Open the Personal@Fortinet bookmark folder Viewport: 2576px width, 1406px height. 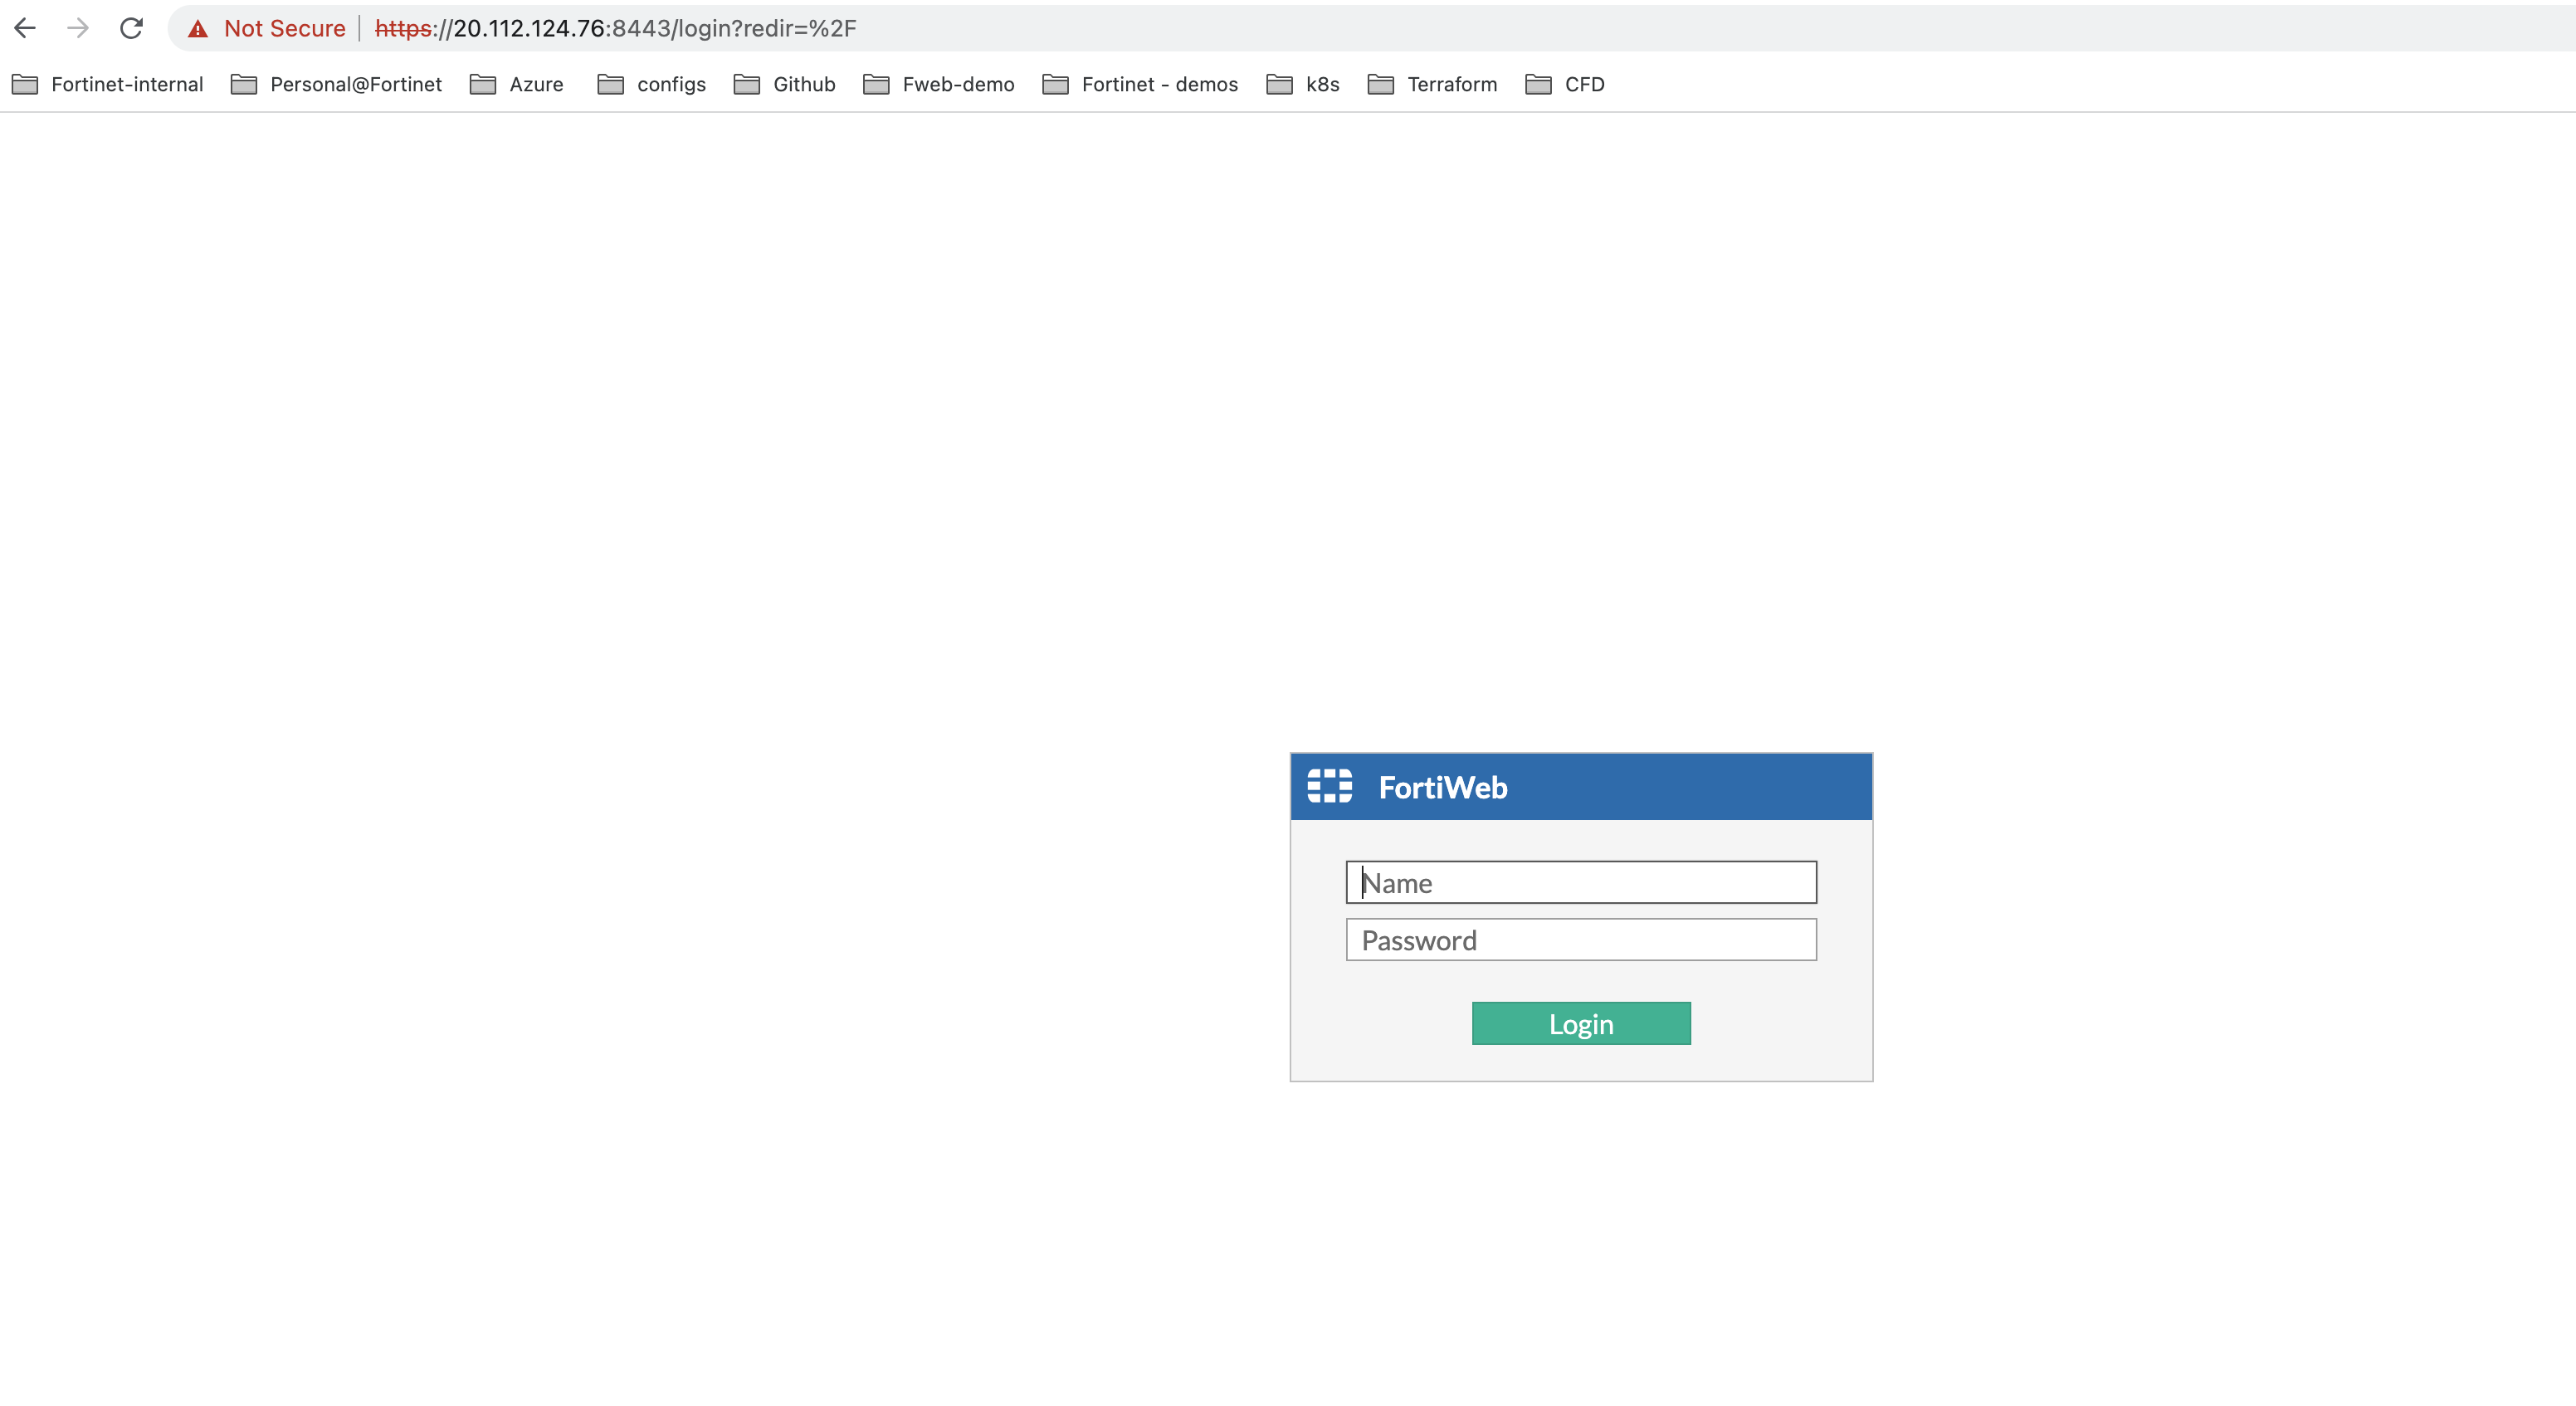336,84
